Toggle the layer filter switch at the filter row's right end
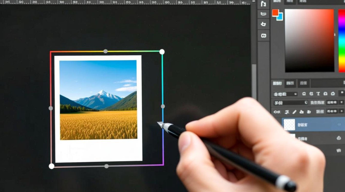Image resolution: width=345 pixels, height=192 pixels. [x=342, y=93]
